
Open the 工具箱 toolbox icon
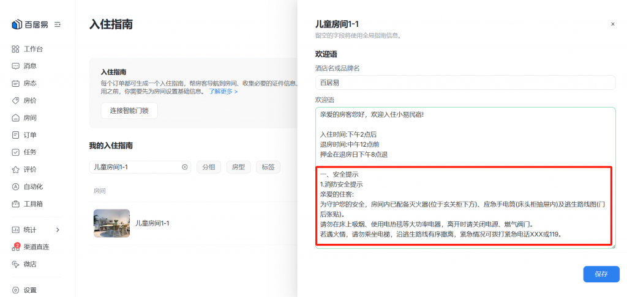pyautogui.click(x=16, y=204)
